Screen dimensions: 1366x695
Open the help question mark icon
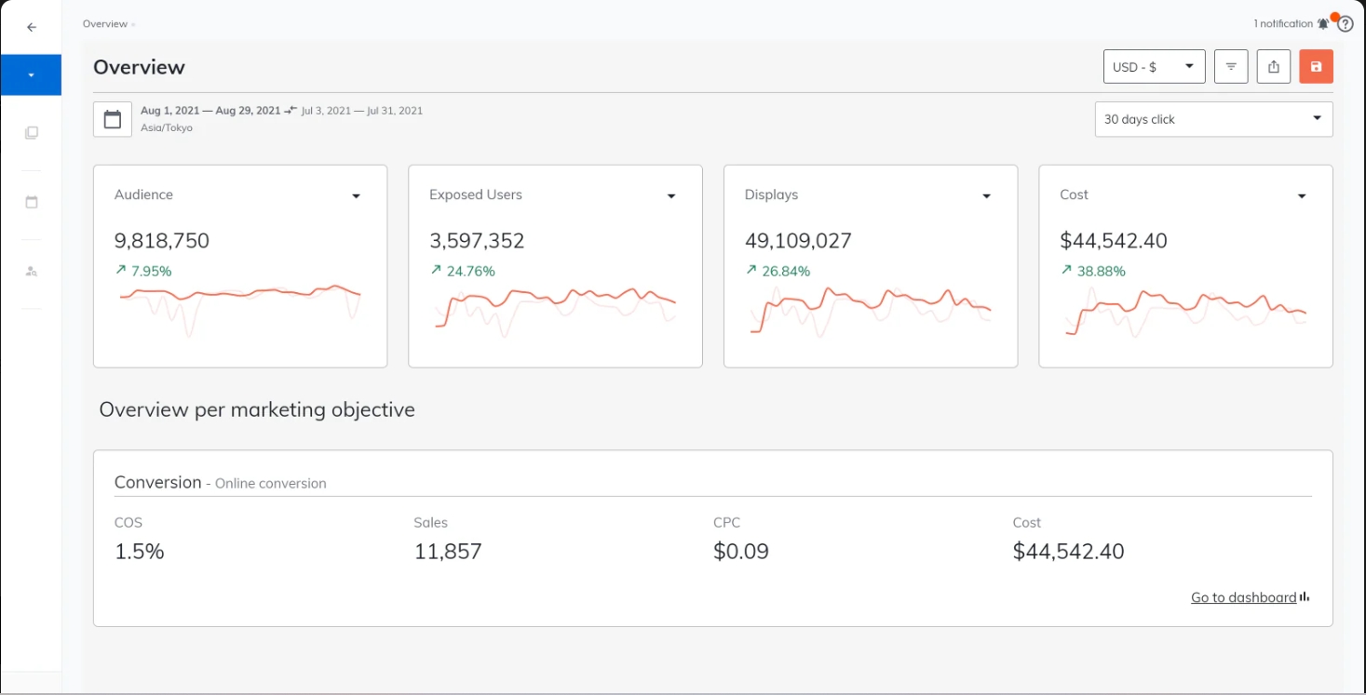tap(1346, 24)
